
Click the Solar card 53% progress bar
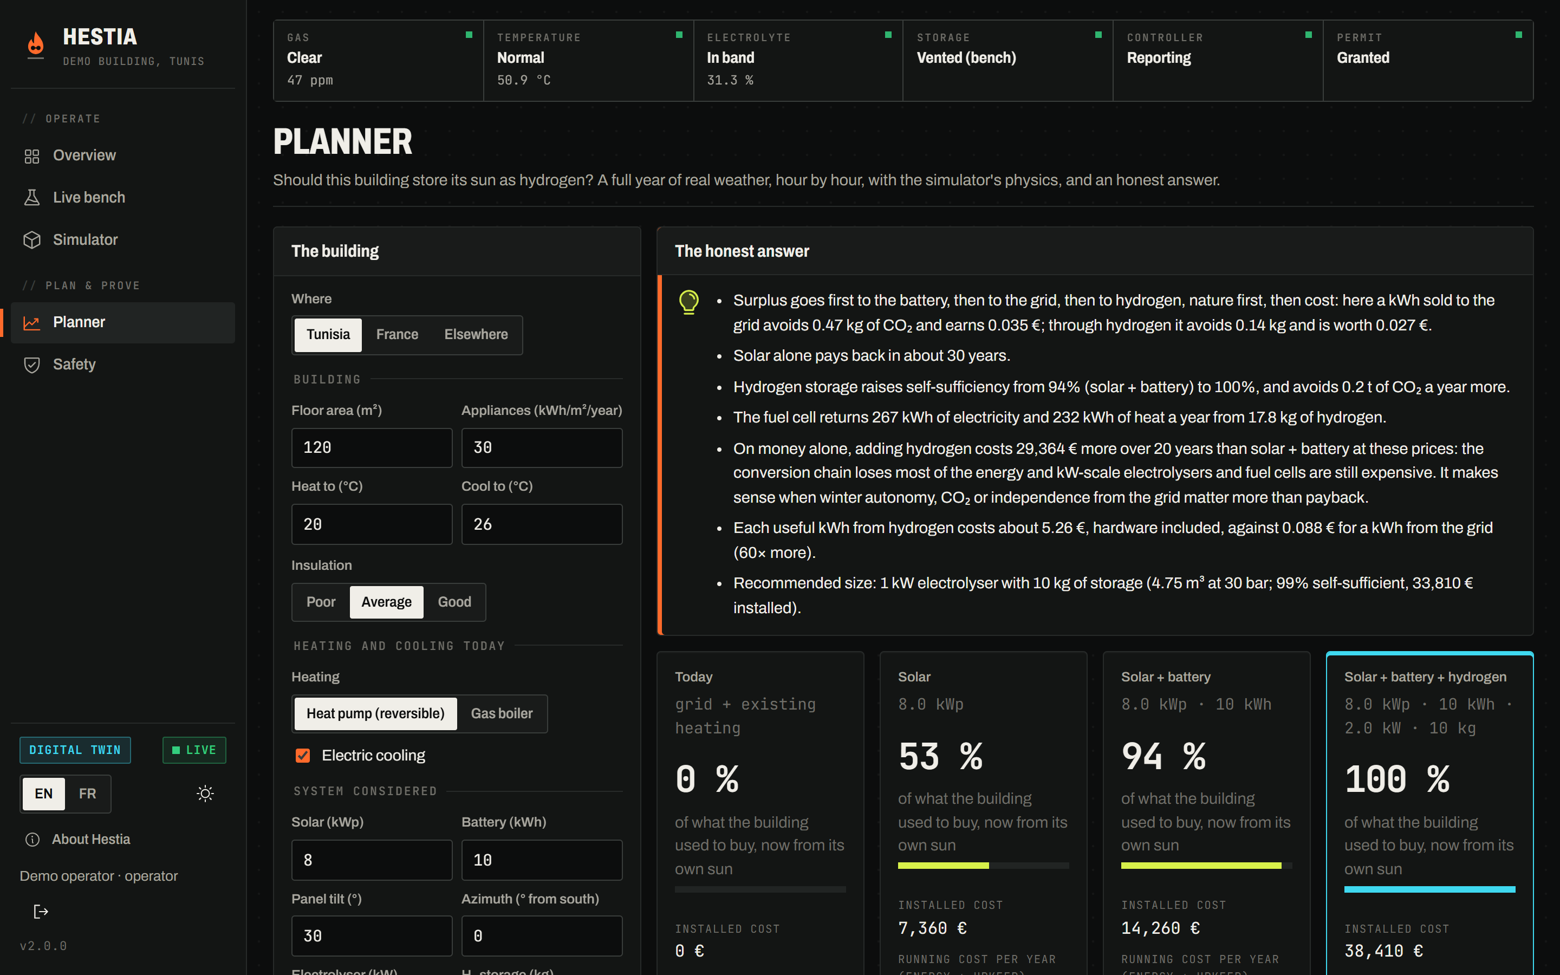(x=984, y=866)
